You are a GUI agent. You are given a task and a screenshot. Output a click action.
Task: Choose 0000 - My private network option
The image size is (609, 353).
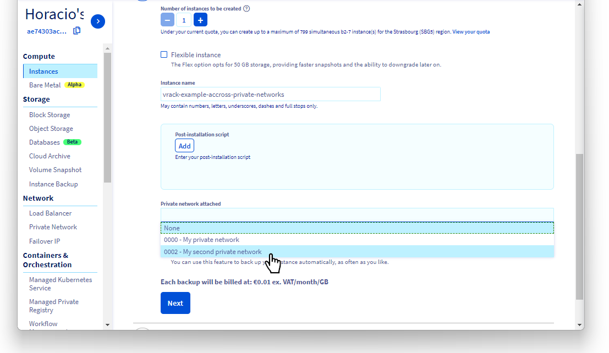356,240
